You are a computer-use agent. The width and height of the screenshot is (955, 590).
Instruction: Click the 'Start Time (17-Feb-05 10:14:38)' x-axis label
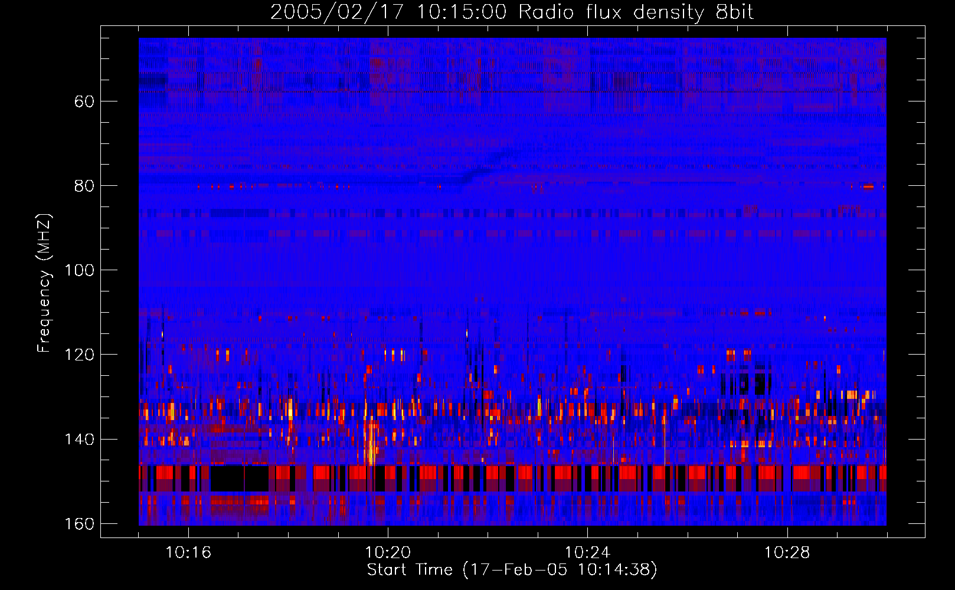click(512, 570)
